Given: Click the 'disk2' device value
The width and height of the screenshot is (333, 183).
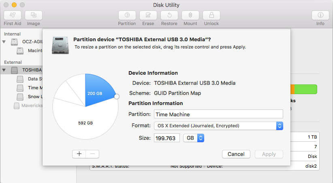Looking at the screenshot, I should (x=311, y=166).
